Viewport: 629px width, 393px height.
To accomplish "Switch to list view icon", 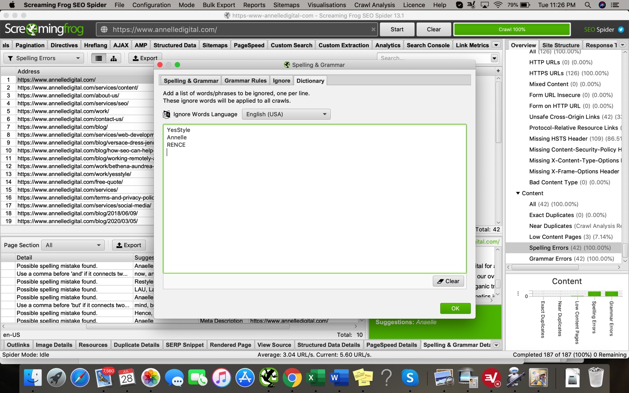I will point(99,58).
